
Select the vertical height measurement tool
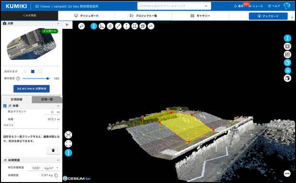[x=126, y=26]
